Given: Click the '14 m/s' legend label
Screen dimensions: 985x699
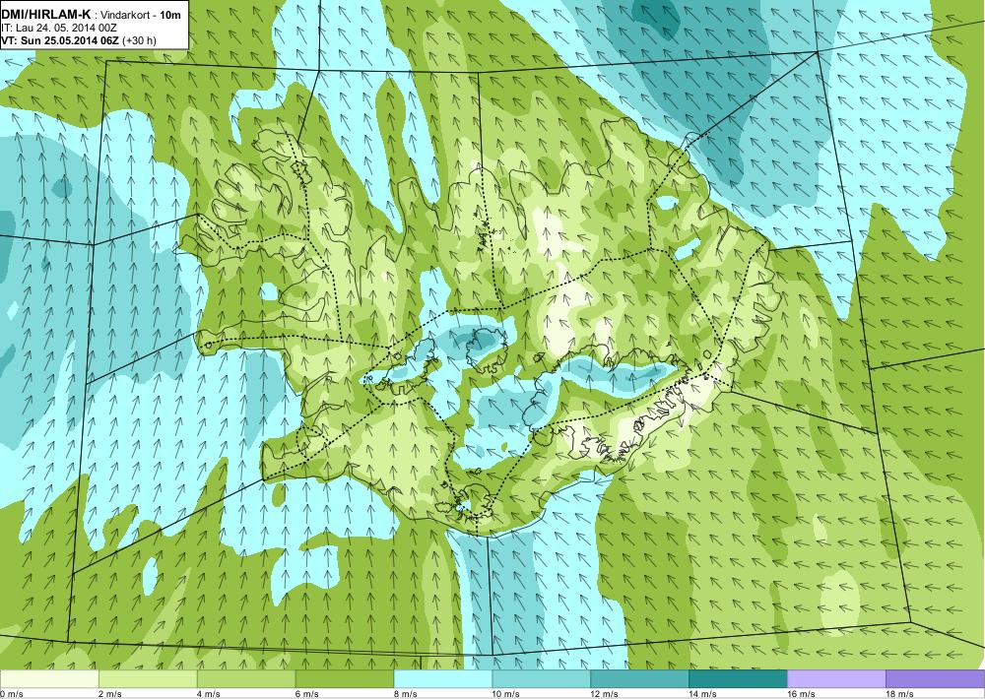Looking at the screenshot, I should click(x=702, y=694).
